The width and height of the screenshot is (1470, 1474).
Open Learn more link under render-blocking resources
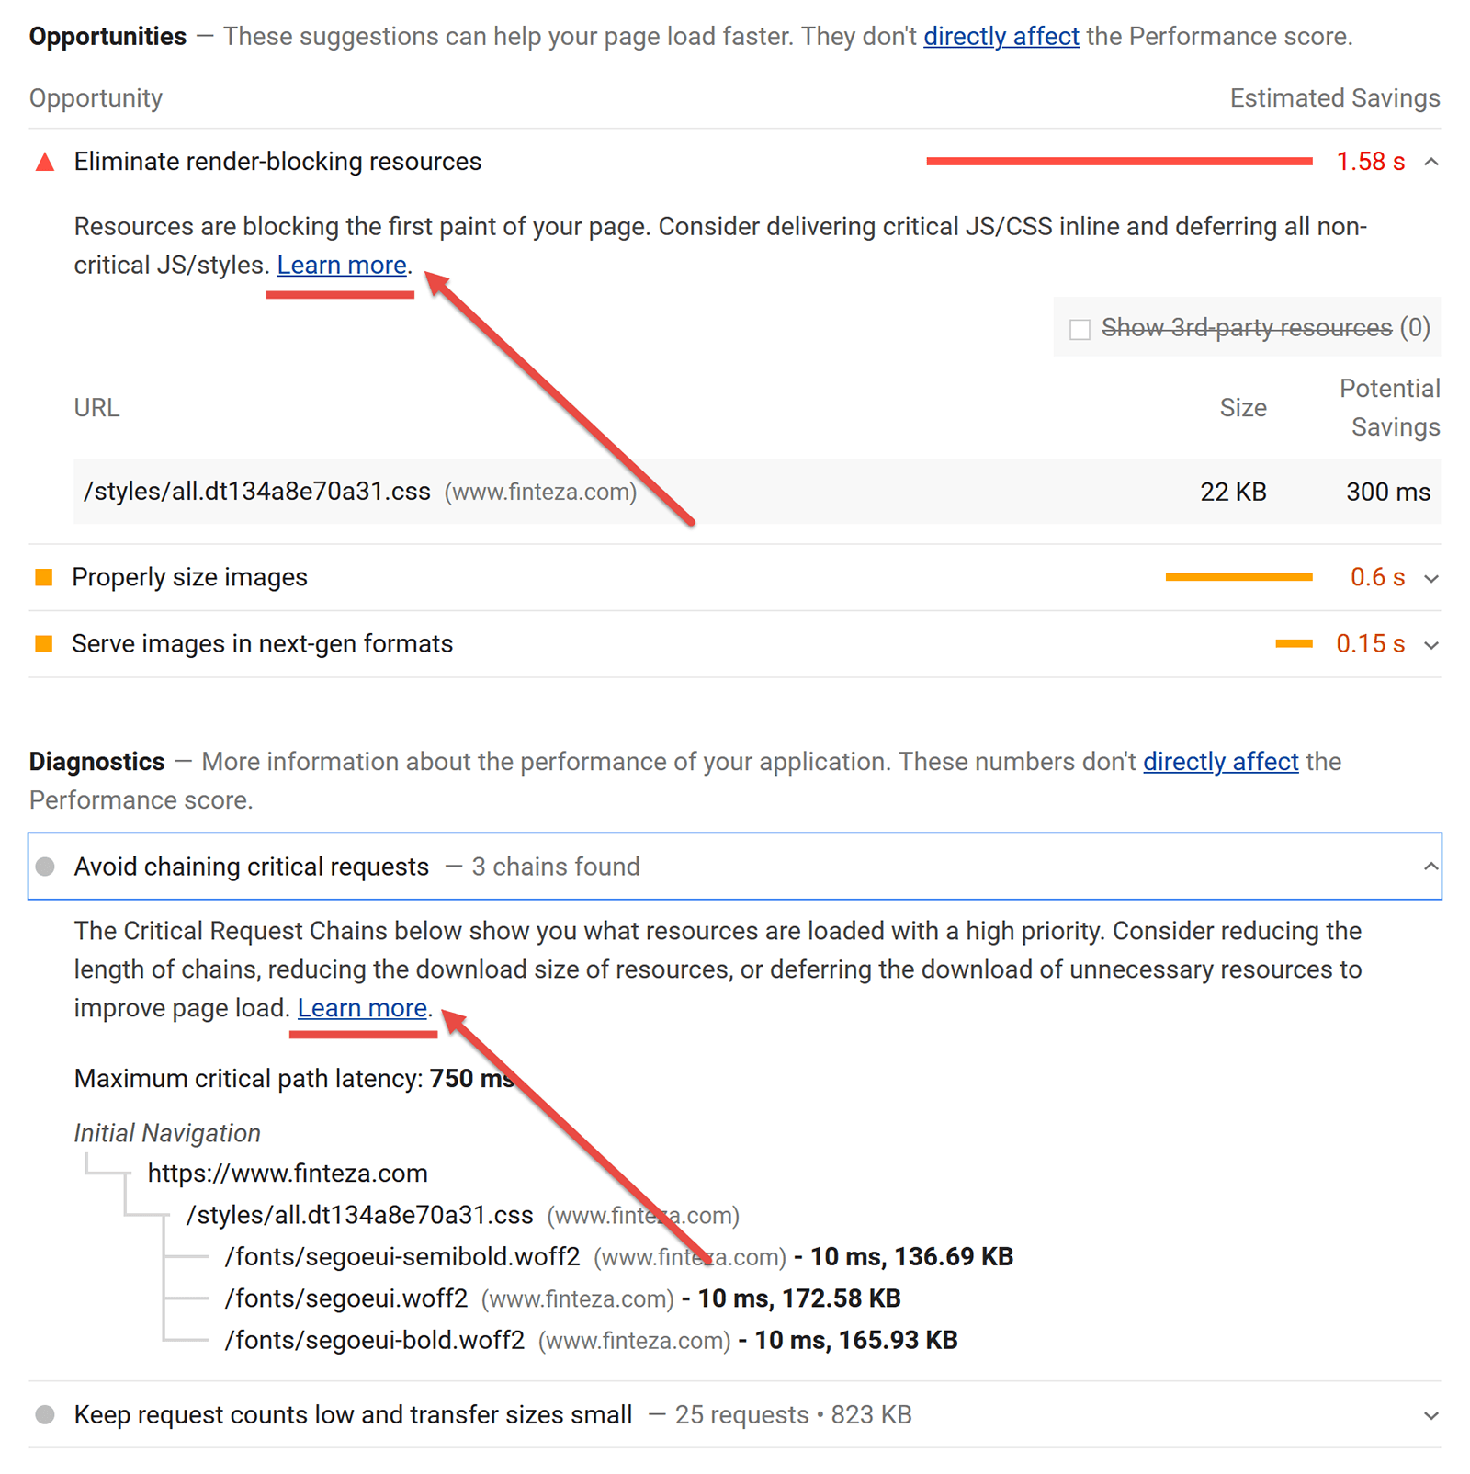(x=342, y=265)
